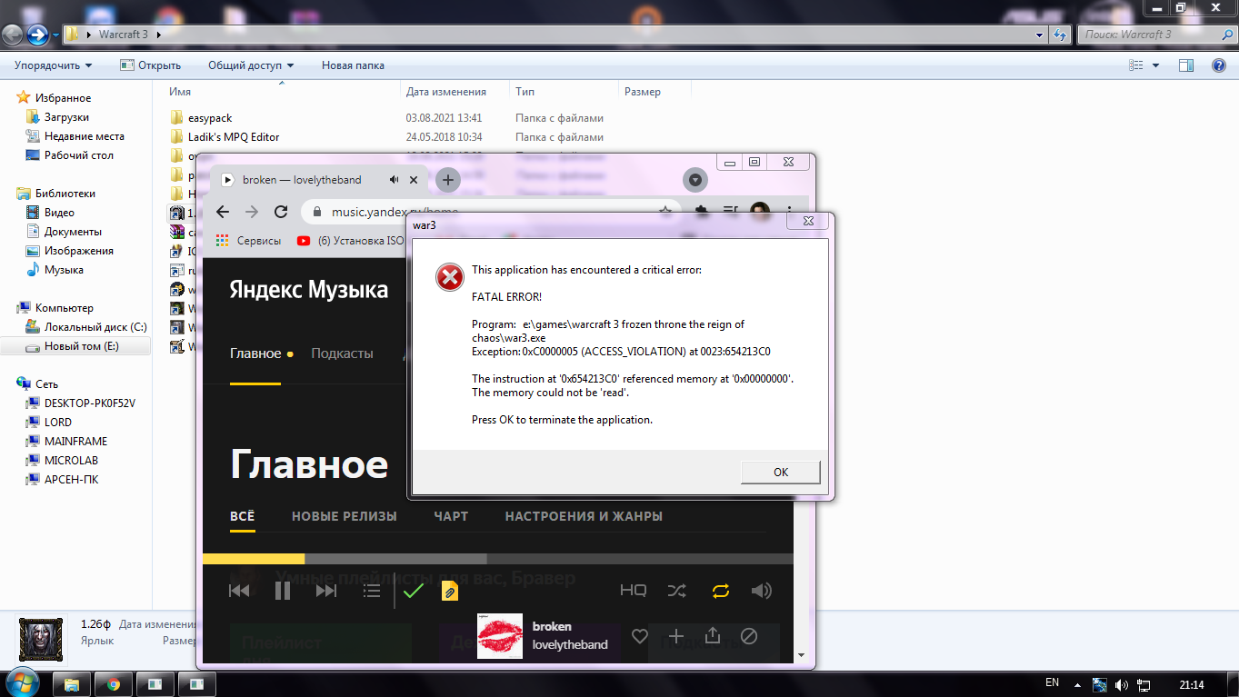
Task: Open the Упорядочить menu in Explorer
Action: [x=54, y=65]
